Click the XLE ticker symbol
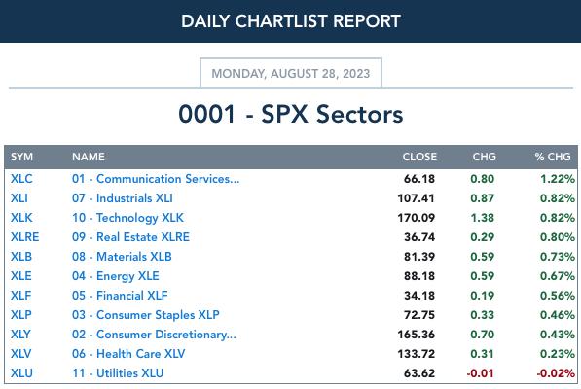Screen dimensions: 581x389 click(x=21, y=276)
